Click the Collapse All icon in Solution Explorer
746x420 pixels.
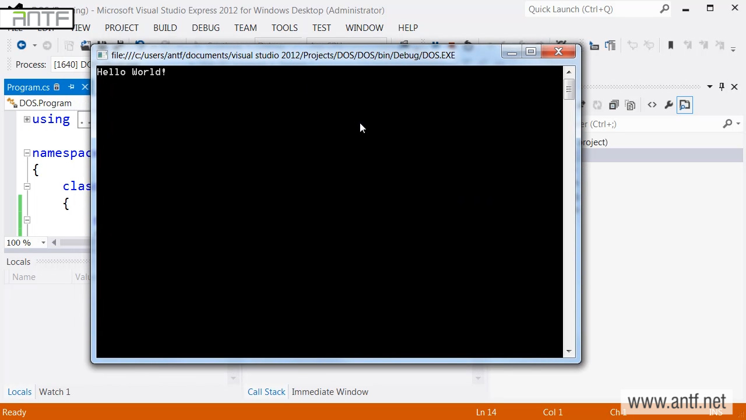click(x=614, y=105)
